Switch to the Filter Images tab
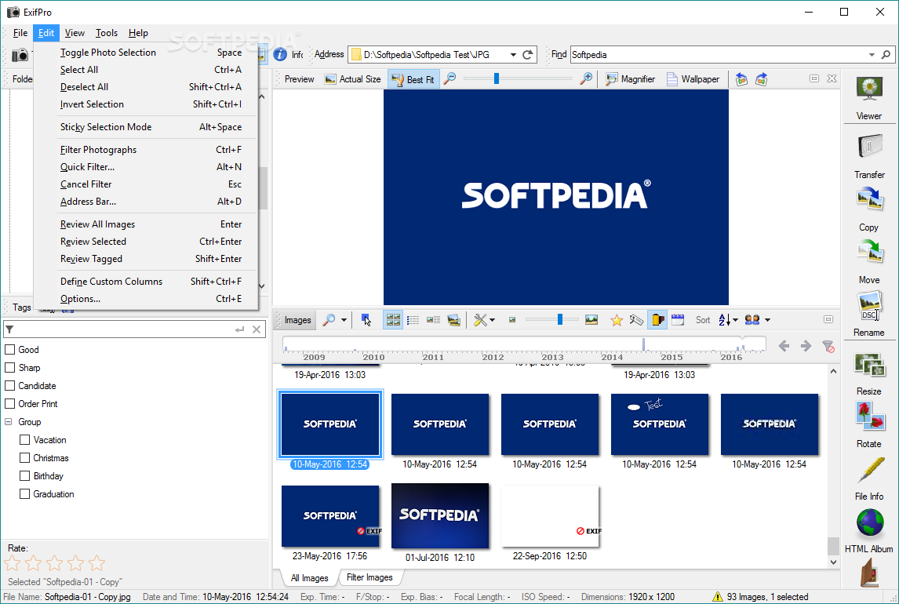This screenshot has width=899, height=604. 369,577
